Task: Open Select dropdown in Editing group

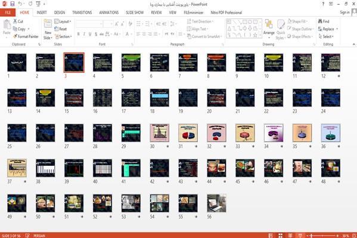Action: pyautogui.click(x=326, y=36)
